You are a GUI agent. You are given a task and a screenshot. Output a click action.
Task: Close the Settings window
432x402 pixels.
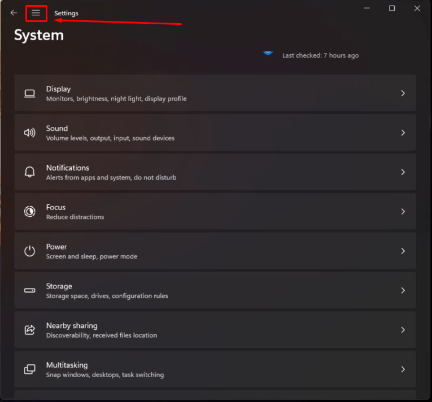pos(417,8)
